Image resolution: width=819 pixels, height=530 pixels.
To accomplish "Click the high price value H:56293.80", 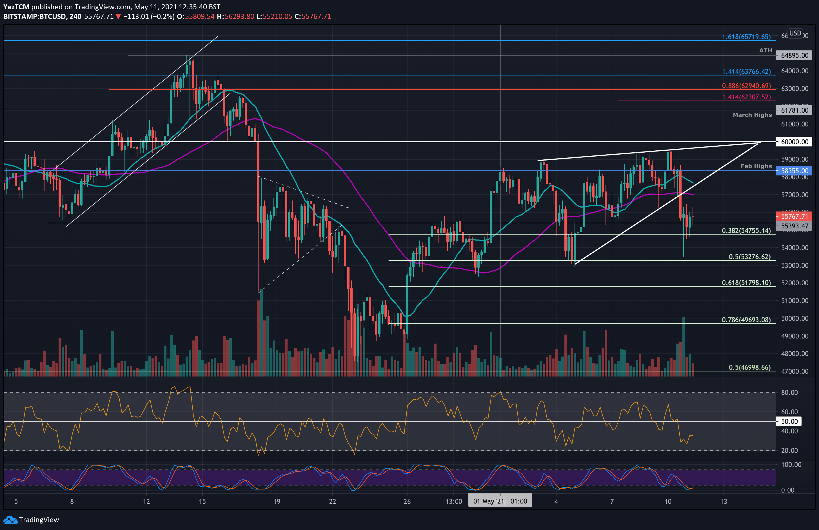I will click(x=235, y=17).
